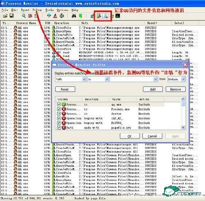Click the Highlight red A icon

coord(55,16)
